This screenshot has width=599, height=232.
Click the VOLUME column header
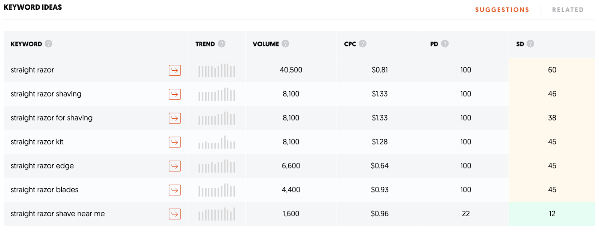(x=266, y=44)
